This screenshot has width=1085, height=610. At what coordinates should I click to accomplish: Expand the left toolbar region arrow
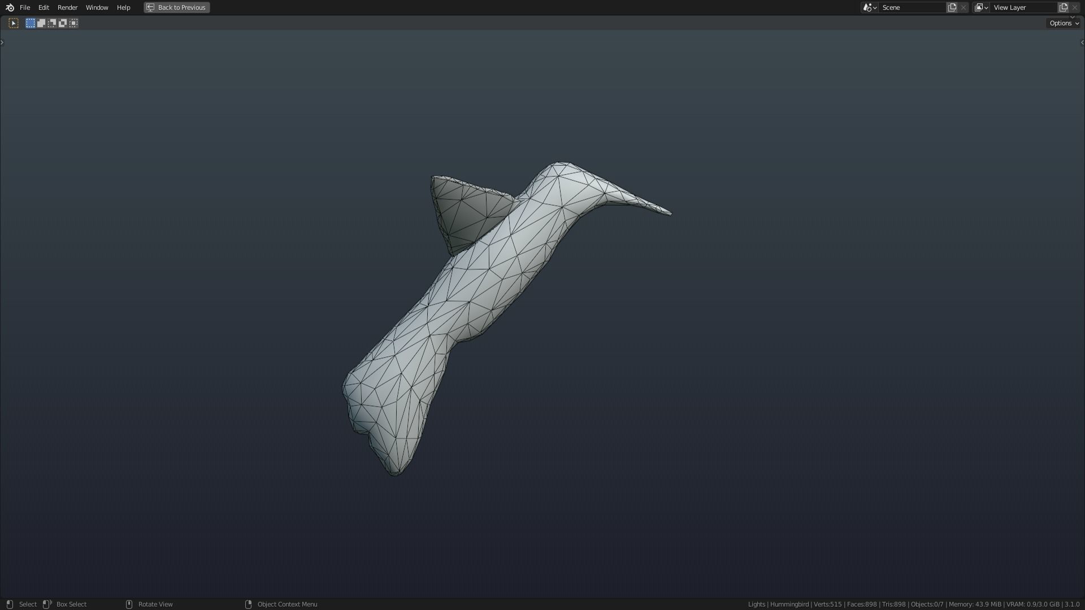tap(2, 42)
